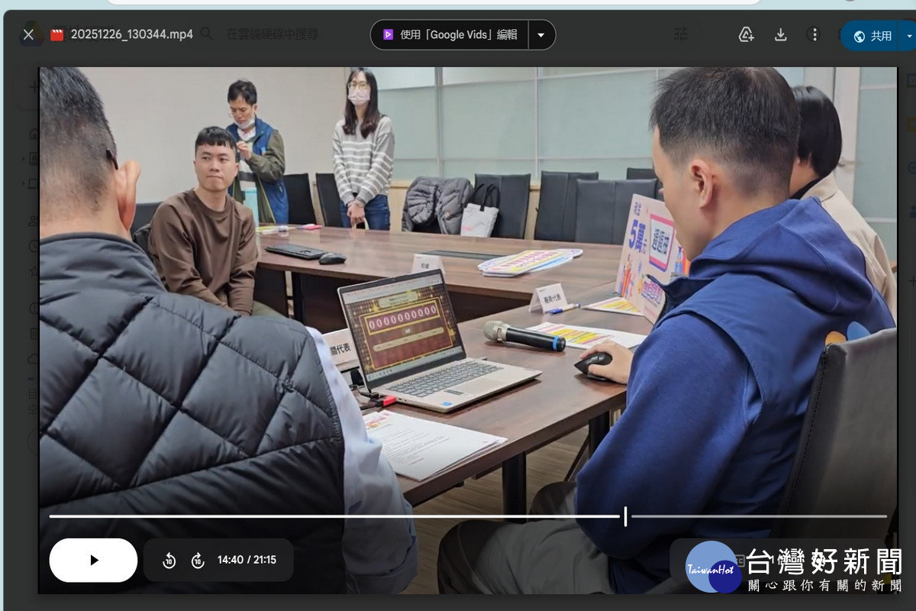Click the 20251226_130344.mp4 file name
Viewport: 916px width, 611px height.
pyautogui.click(x=131, y=34)
